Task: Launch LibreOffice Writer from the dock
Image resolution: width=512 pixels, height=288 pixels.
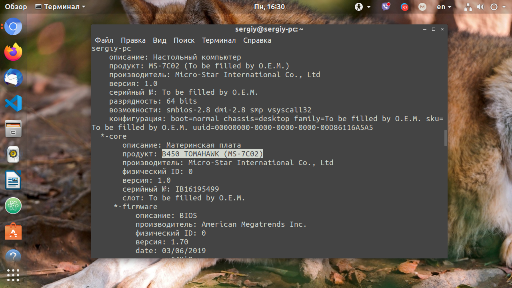Action: pos(13,180)
